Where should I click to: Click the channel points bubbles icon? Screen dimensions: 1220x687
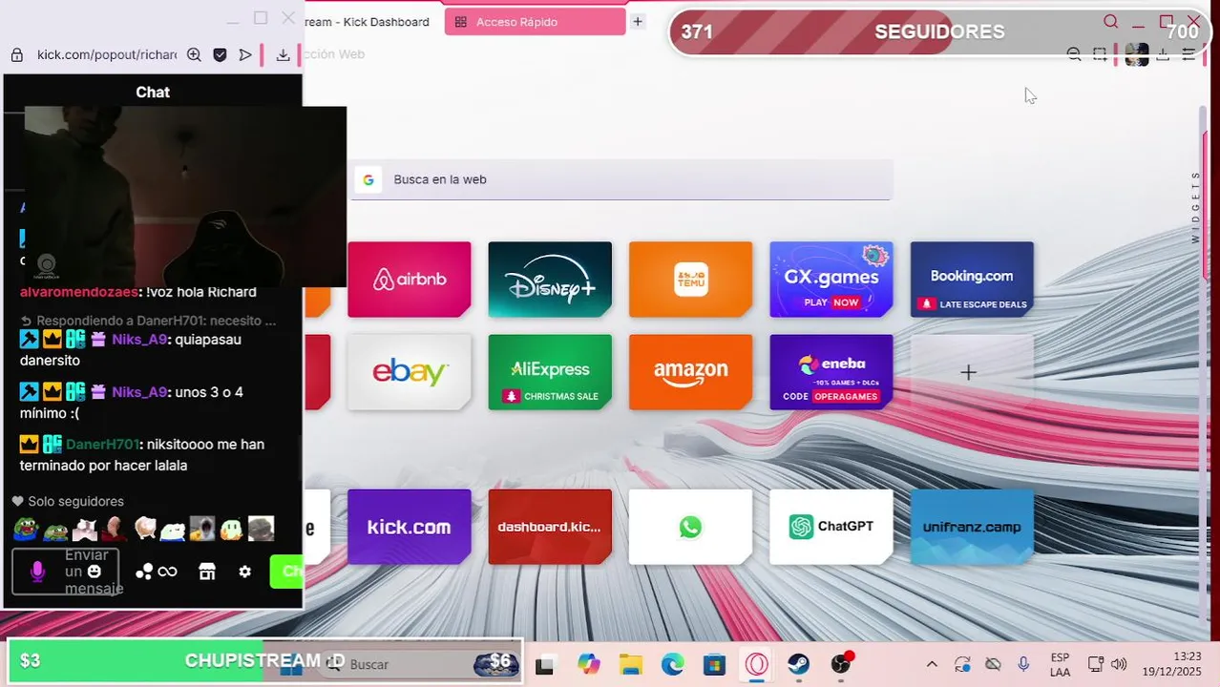pyautogui.click(x=144, y=572)
